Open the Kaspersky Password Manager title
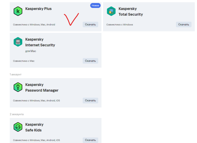 42,87
